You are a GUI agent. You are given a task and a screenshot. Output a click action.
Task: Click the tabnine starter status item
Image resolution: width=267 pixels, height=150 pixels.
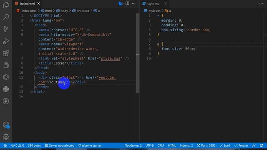(90, 145)
